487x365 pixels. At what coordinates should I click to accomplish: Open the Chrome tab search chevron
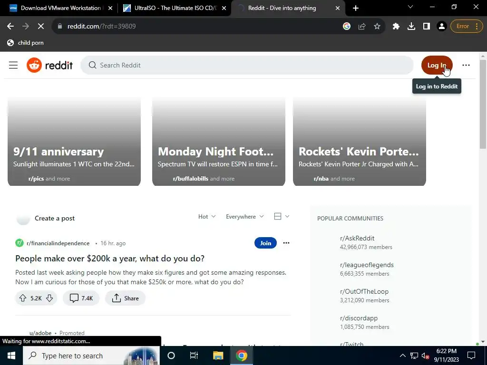(x=410, y=7)
